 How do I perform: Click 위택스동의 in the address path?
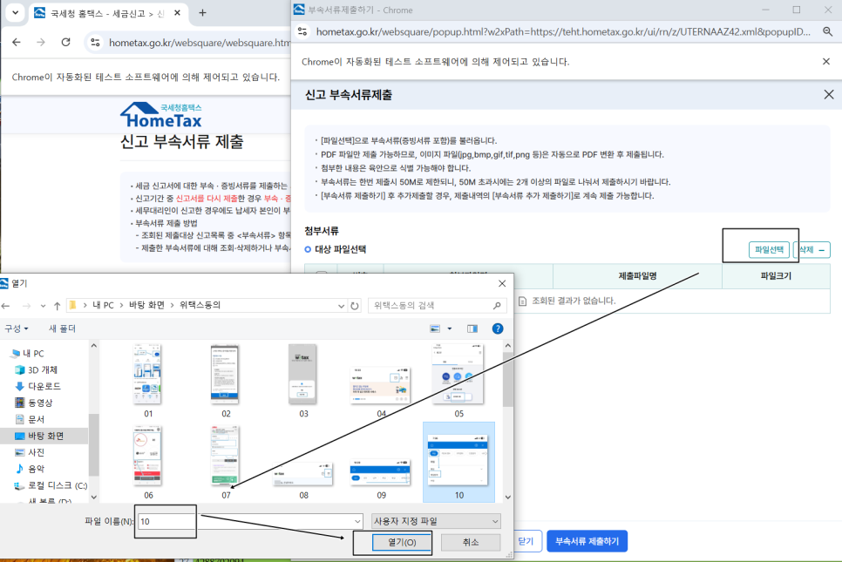[x=200, y=306]
